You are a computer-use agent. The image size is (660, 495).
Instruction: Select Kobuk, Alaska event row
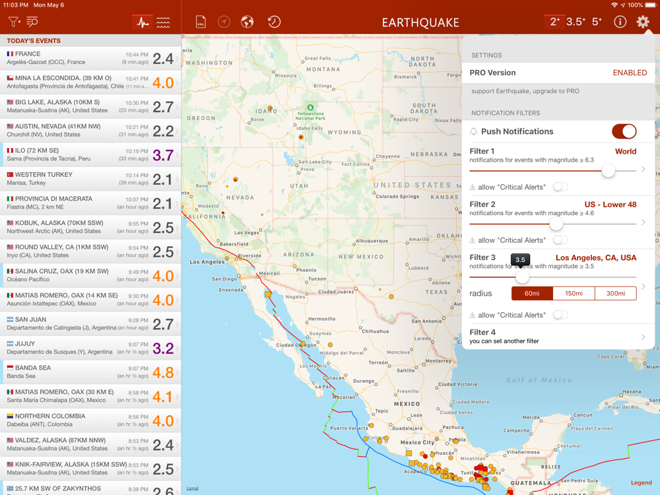(x=90, y=227)
